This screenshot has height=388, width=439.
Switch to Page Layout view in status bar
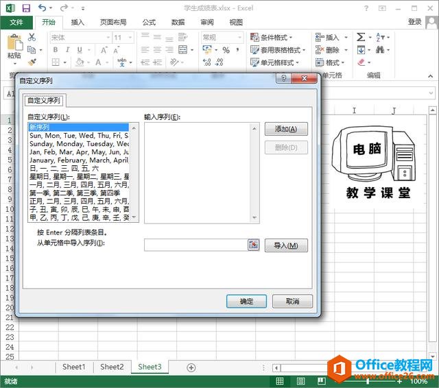click(300, 380)
